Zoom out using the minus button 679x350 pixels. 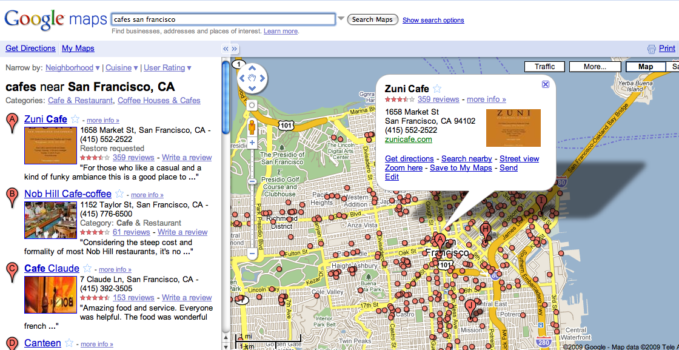[252, 254]
